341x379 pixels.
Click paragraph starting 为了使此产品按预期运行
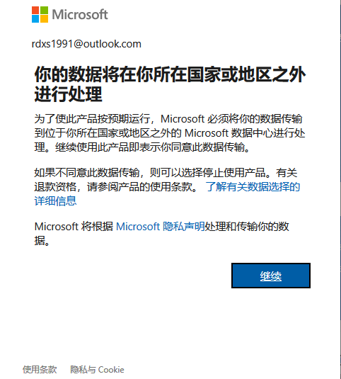click(x=170, y=133)
